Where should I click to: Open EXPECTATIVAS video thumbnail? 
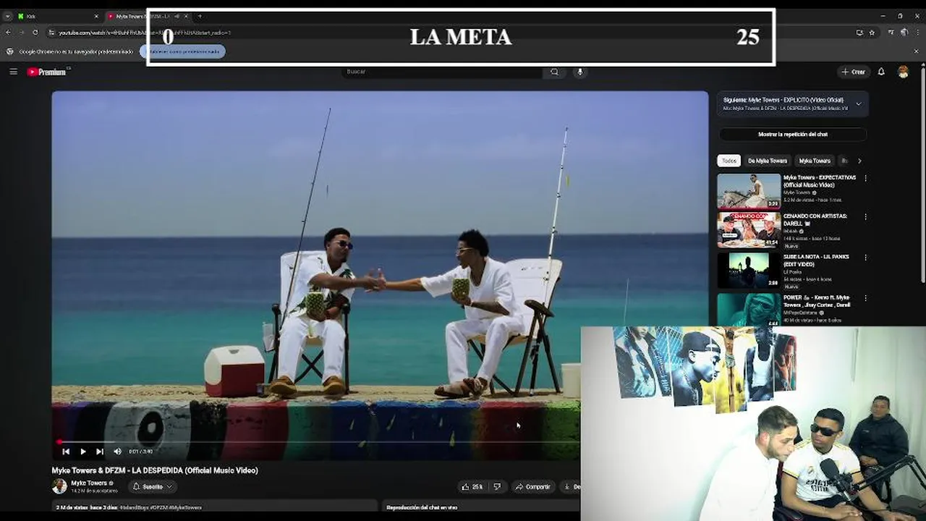pyautogui.click(x=749, y=191)
